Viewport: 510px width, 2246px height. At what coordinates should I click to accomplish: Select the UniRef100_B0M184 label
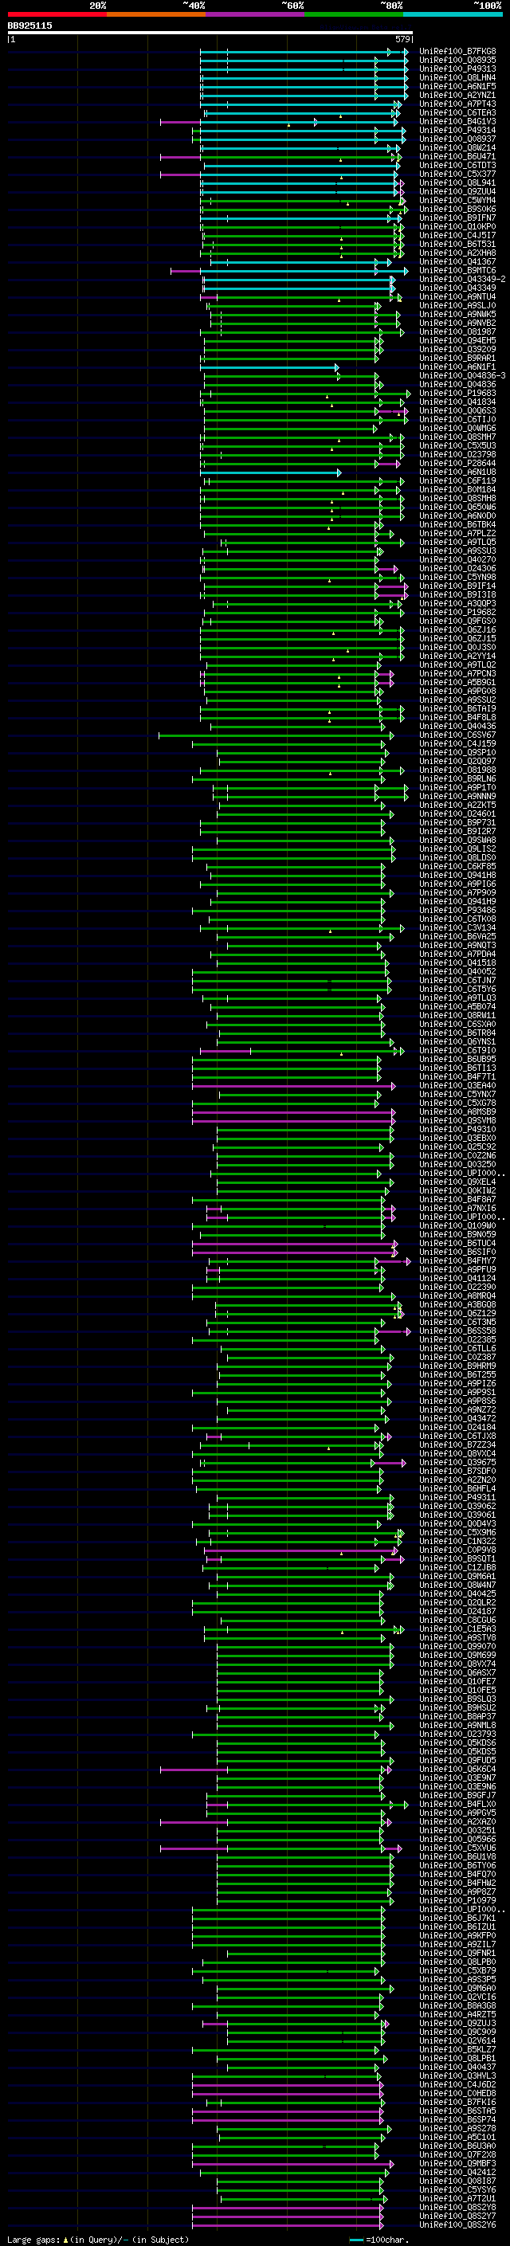[x=457, y=489]
